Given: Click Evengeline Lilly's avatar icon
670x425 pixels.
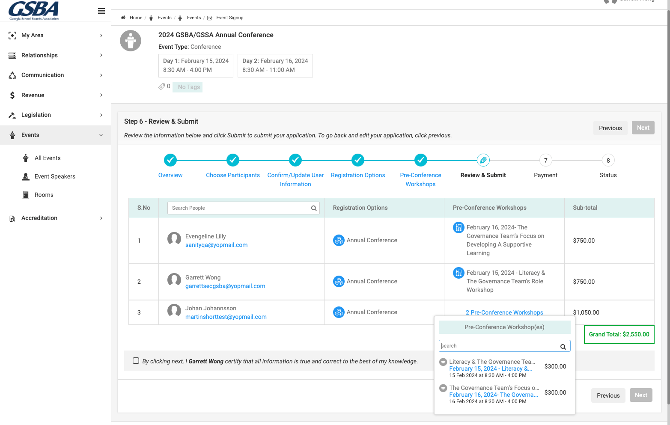Looking at the screenshot, I should click(x=174, y=239).
